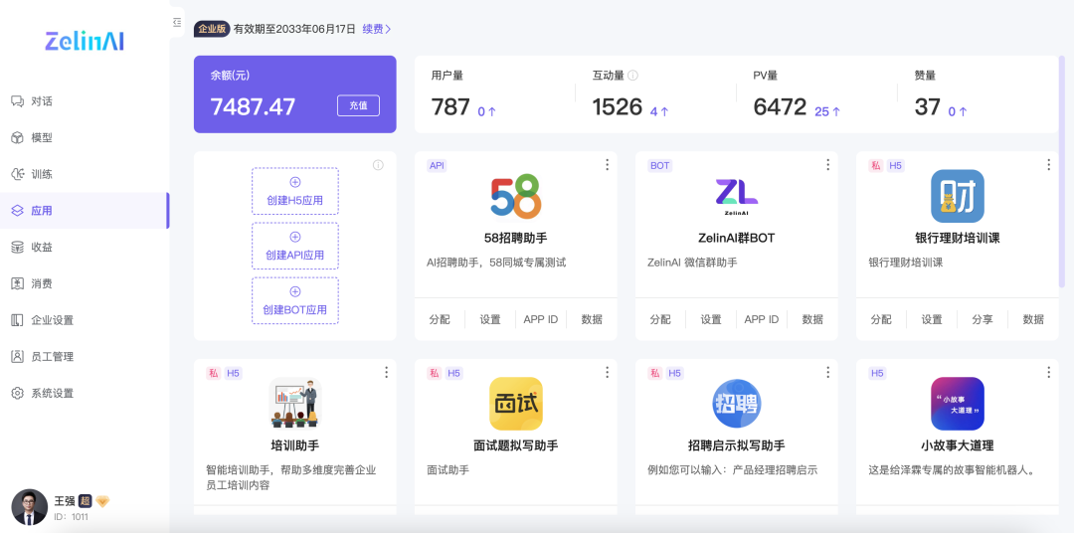The width and height of the screenshot is (1074, 533).
Task: Click 创建BOT应用 button
Action: pos(295,300)
